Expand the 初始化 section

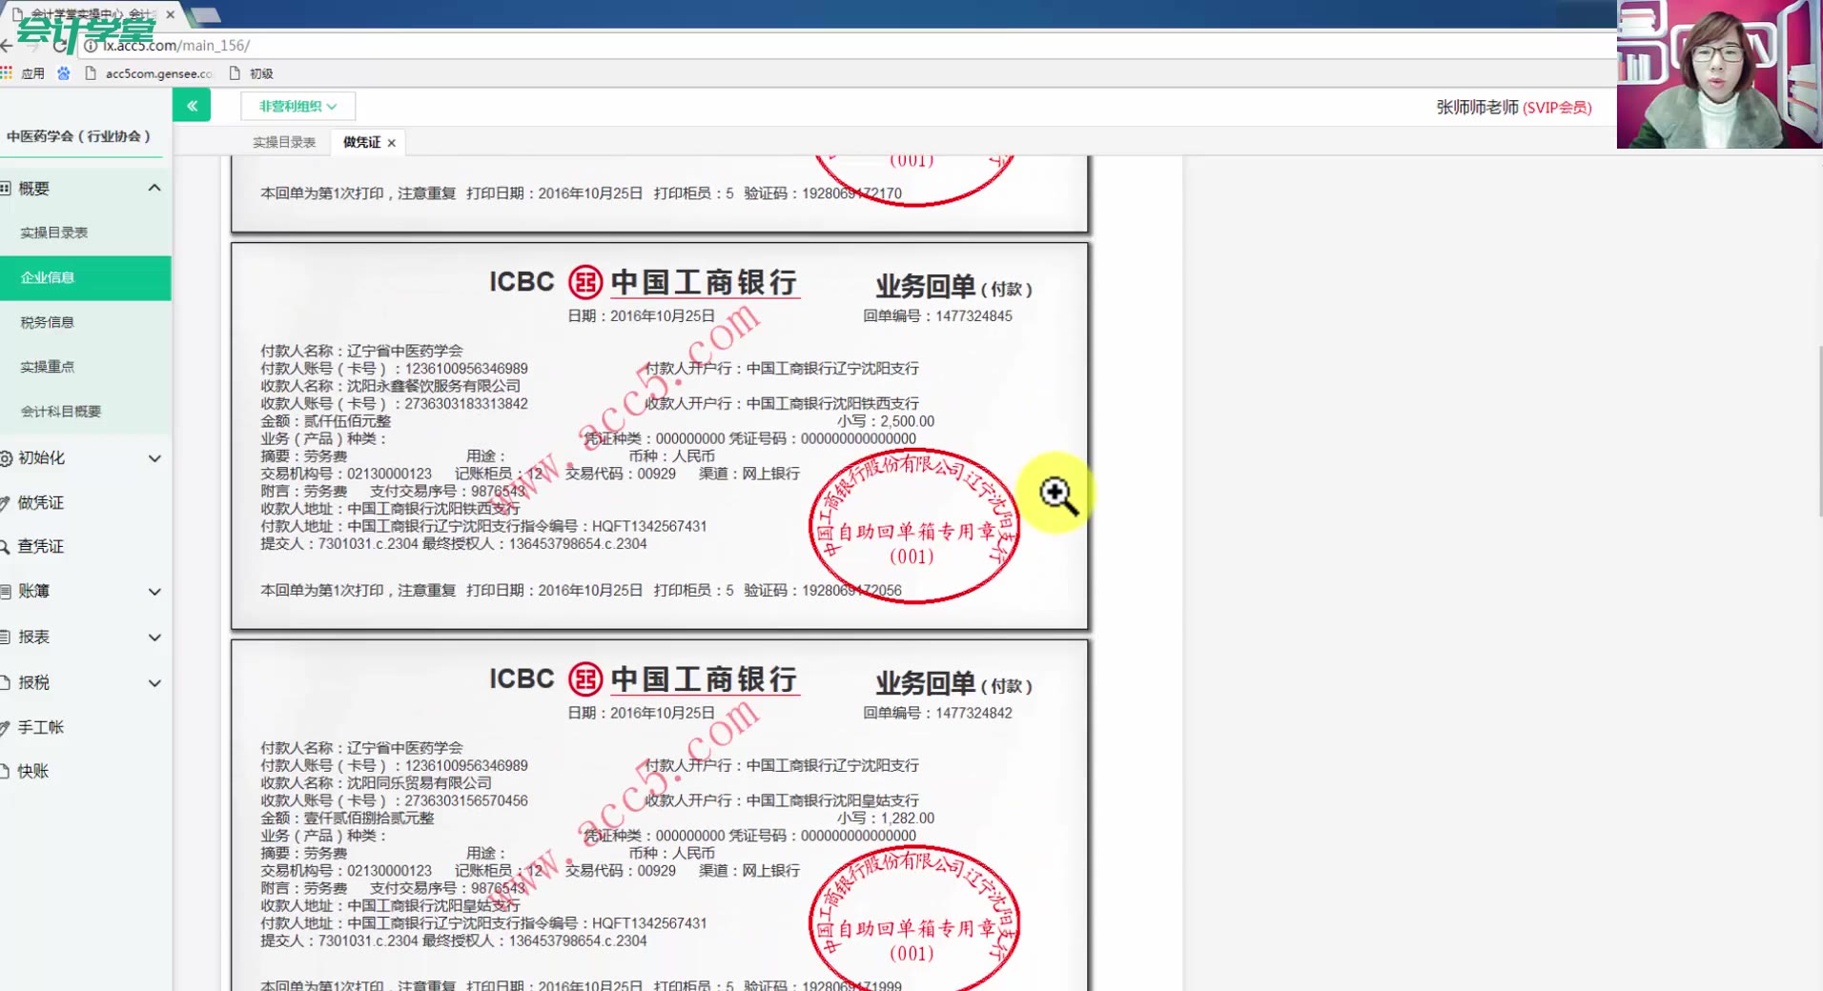point(154,458)
